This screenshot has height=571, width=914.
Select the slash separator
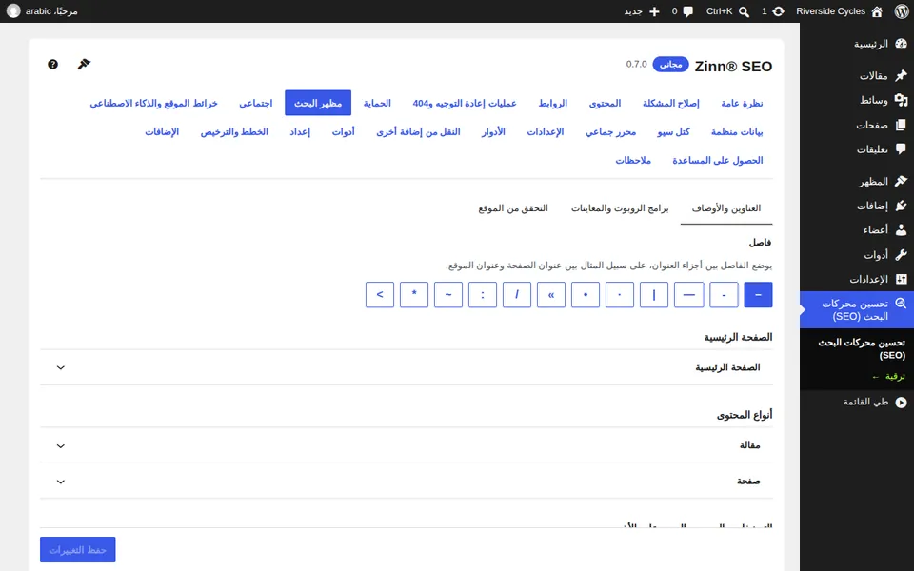[x=516, y=295]
